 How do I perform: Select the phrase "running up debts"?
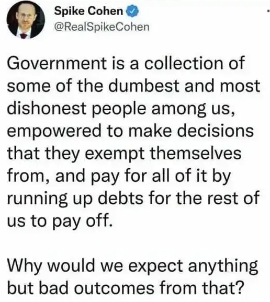(x=75, y=199)
